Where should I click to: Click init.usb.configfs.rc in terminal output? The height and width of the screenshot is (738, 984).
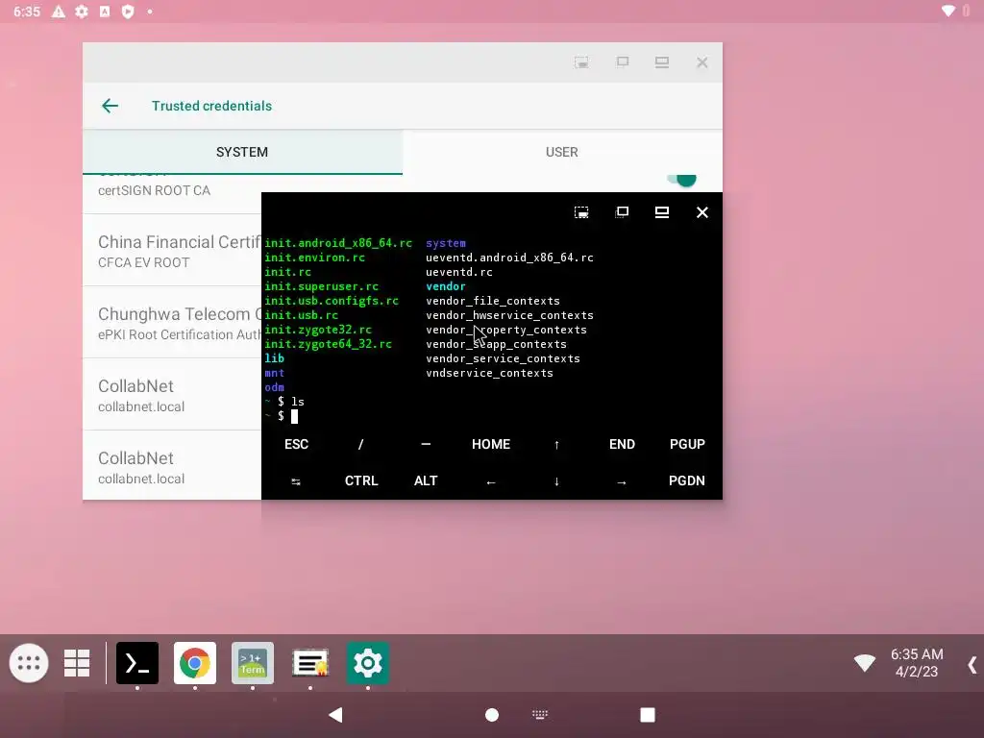coord(332,301)
